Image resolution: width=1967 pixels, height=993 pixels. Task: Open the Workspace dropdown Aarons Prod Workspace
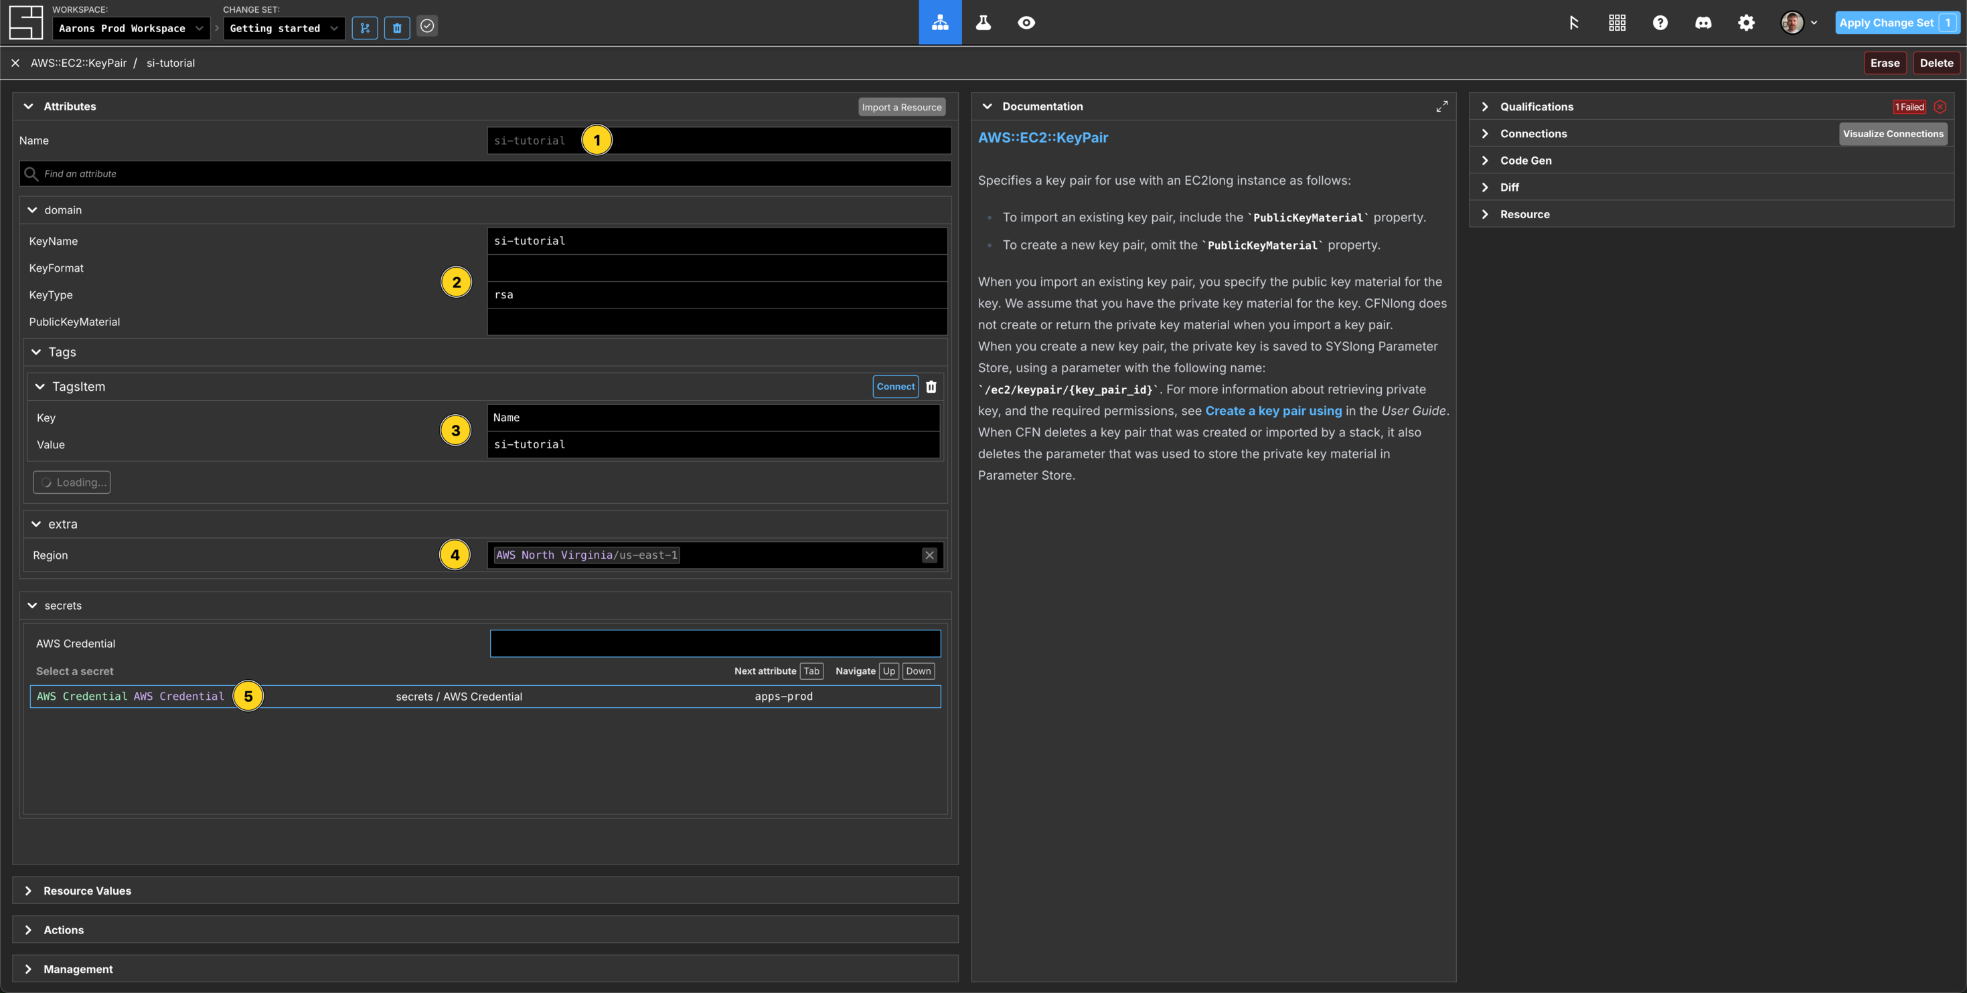point(131,28)
